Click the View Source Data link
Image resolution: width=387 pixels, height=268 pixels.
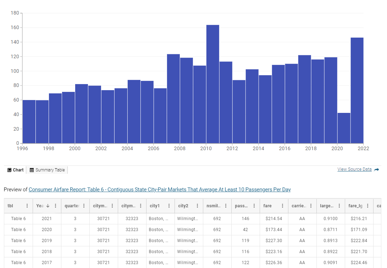click(354, 169)
